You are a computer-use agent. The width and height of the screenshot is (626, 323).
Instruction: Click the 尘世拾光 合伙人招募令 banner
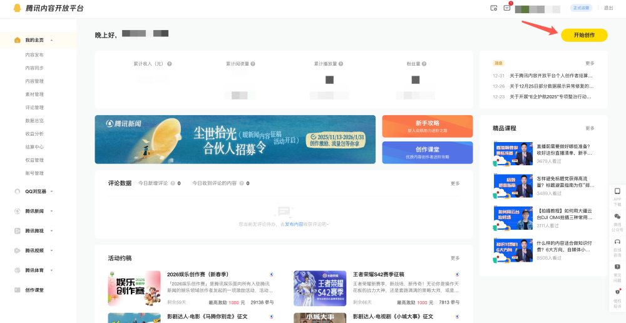235,140
